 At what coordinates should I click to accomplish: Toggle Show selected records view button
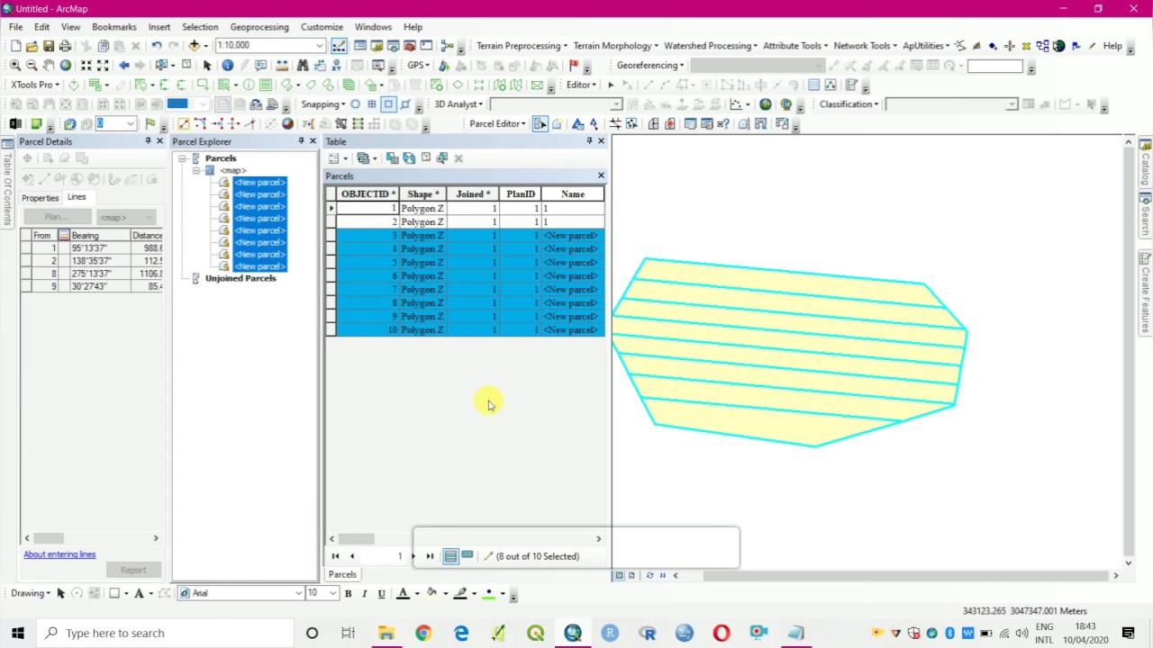(x=467, y=556)
